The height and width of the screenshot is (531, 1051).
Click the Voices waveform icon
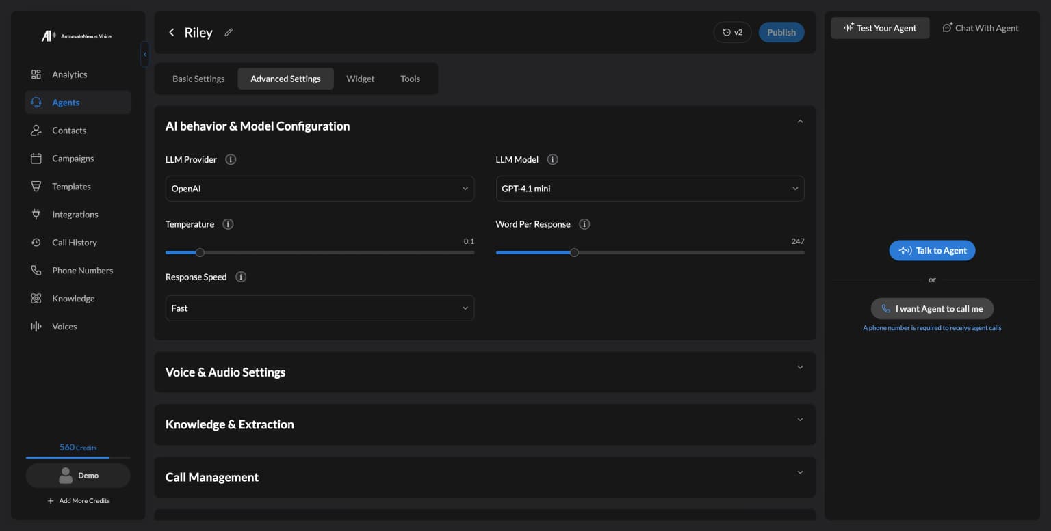coord(36,327)
